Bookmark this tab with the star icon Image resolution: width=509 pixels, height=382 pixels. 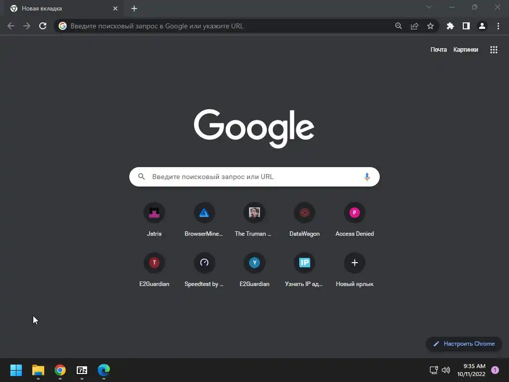click(430, 26)
